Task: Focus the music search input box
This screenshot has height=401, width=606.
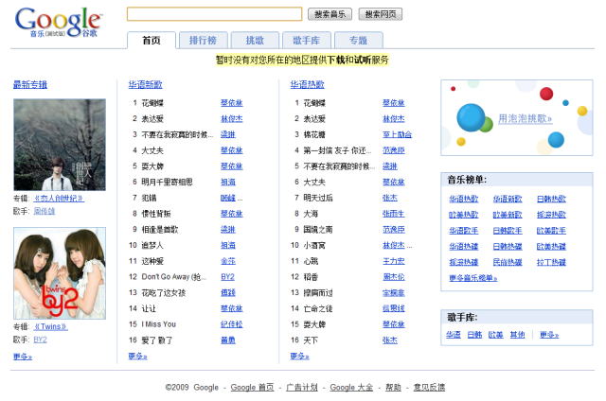Action: click(215, 14)
